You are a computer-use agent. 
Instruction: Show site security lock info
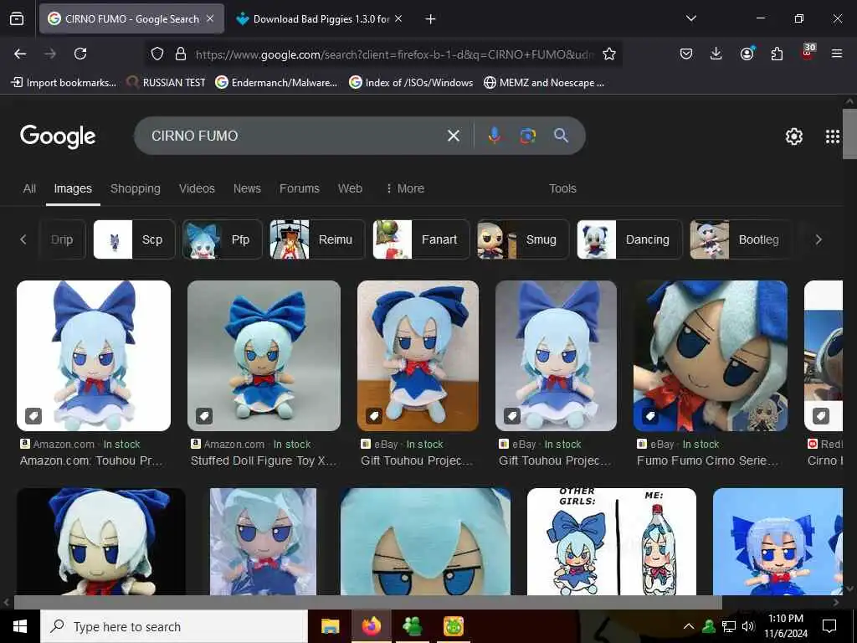point(181,54)
